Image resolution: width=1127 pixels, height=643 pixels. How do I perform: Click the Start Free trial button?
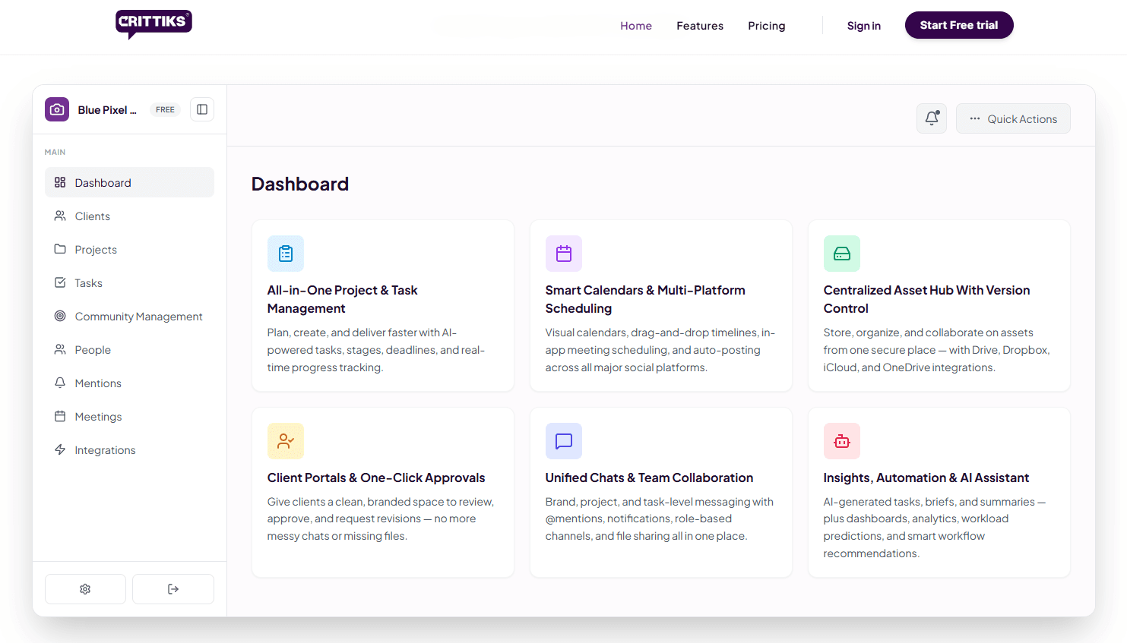coord(958,25)
